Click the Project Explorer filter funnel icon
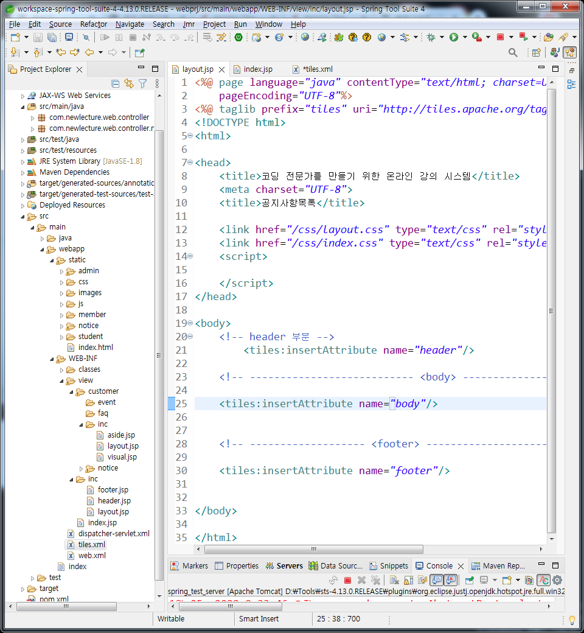This screenshot has width=584, height=633. click(x=142, y=83)
